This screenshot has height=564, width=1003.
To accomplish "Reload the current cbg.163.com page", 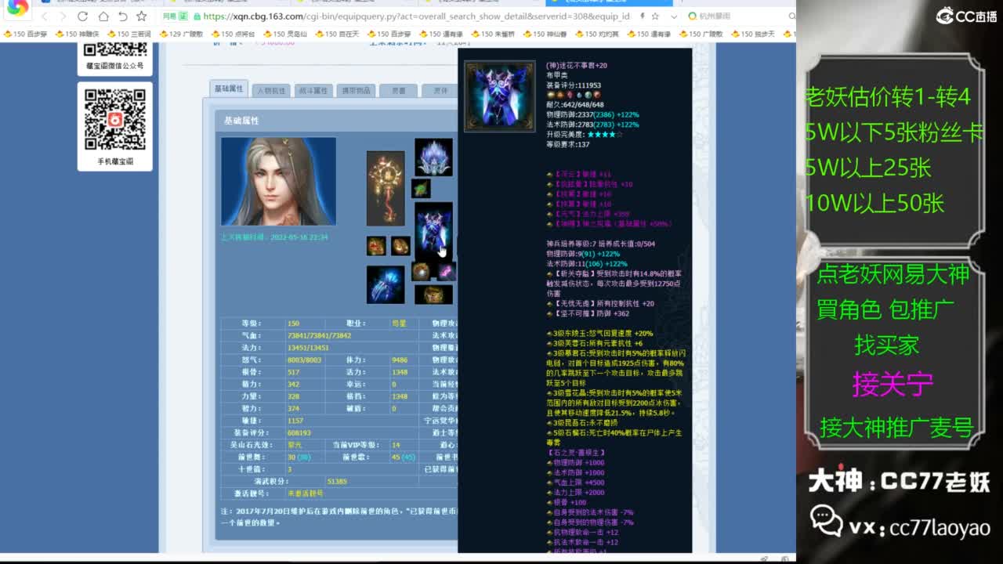I will click(x=83, y=16).
